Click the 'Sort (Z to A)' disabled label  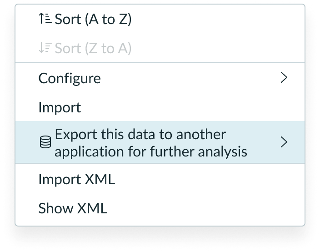[93, 48]
